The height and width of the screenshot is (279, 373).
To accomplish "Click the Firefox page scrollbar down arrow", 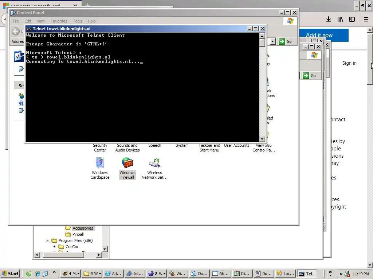I will pyautogui.click(x=370, y=265).
